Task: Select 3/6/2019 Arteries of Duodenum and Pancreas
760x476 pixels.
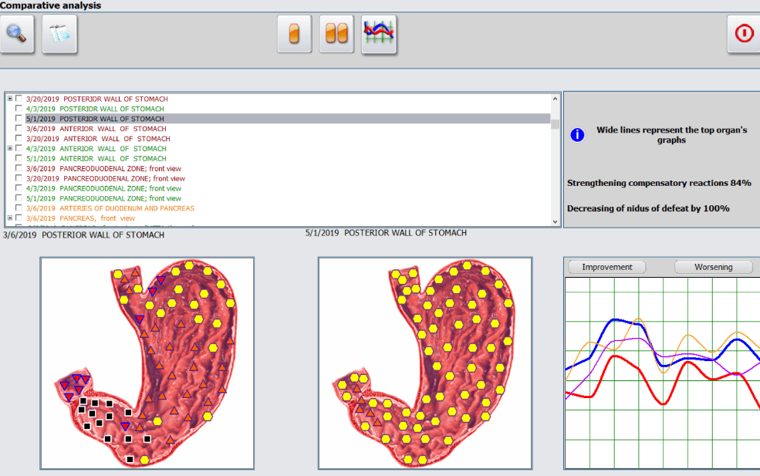Action: (110, 208)
